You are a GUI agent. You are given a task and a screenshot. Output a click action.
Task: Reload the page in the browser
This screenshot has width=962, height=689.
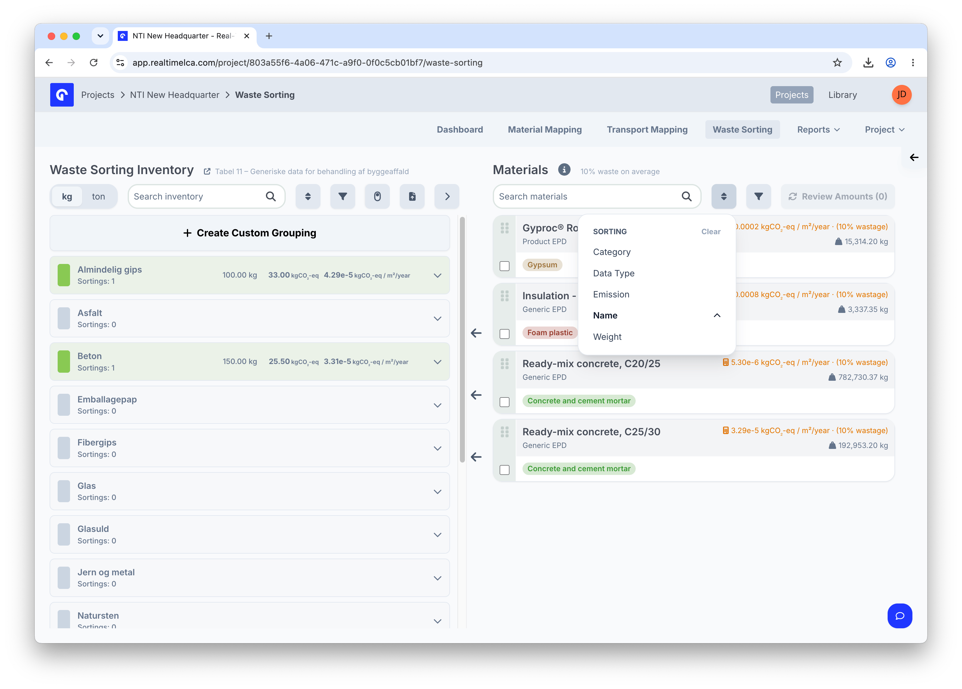(x=94, y=63)
